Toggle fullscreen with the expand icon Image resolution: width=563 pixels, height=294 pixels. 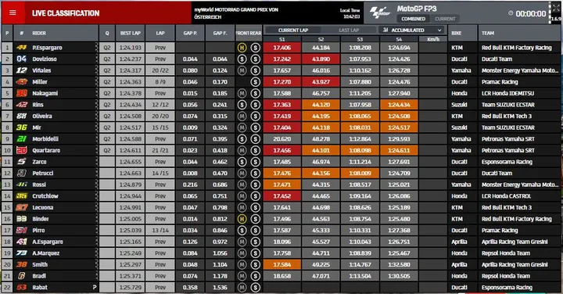556,8
